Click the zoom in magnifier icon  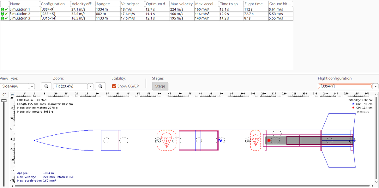100,86
